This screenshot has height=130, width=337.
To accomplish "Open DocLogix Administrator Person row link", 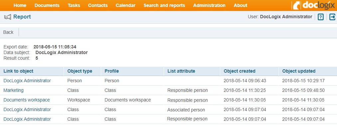I will 27,81.
